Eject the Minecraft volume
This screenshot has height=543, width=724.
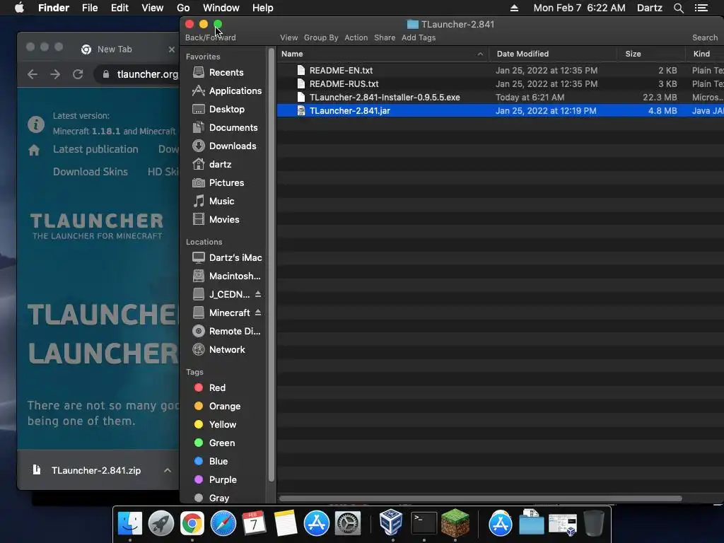point(258,313)
